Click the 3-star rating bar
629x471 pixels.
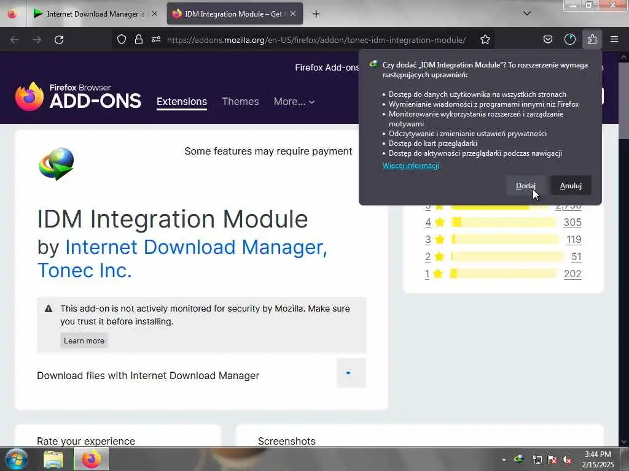505,240
